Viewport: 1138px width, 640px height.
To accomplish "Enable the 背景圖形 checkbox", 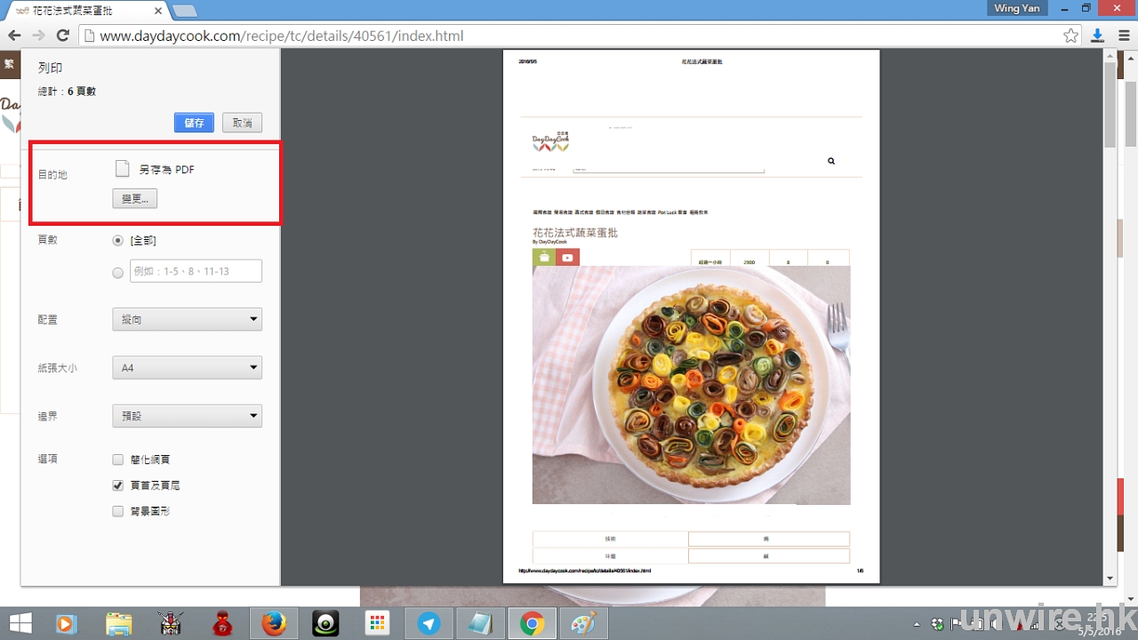I will [118, 511].
